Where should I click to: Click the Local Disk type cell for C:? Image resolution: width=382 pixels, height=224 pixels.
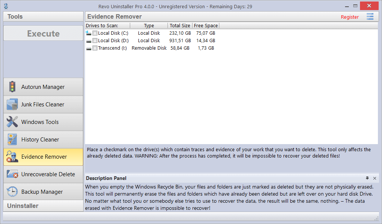pos(149,33)
